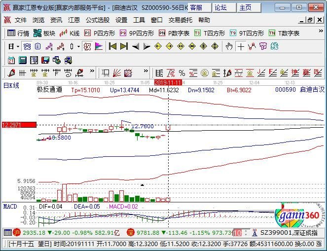The width and height of the screenshot is (327, 251).
Task: Jump to first bar with skip-back arrow
Action: [112, 46]
